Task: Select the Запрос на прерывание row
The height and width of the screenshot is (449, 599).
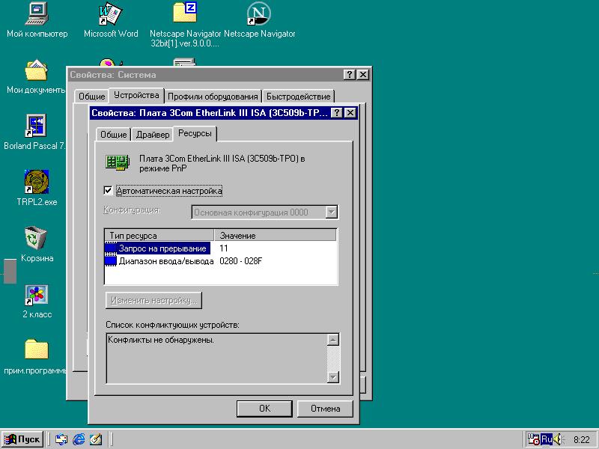Action: [x=220, y=248]
